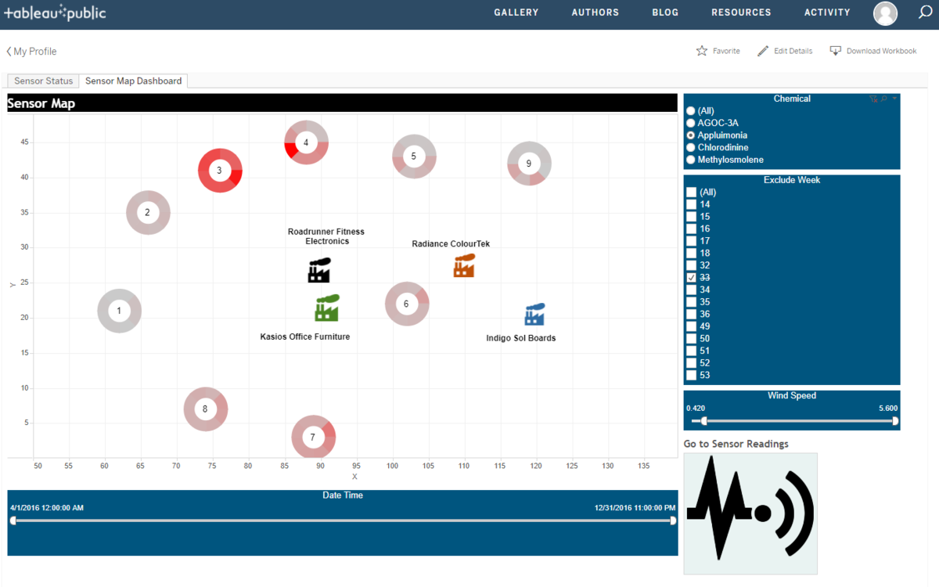Screen dimensions: 939x587
Task: Click the Roadrunner Fitness Electronics factory icon
Action: click(x=318, y=270)
